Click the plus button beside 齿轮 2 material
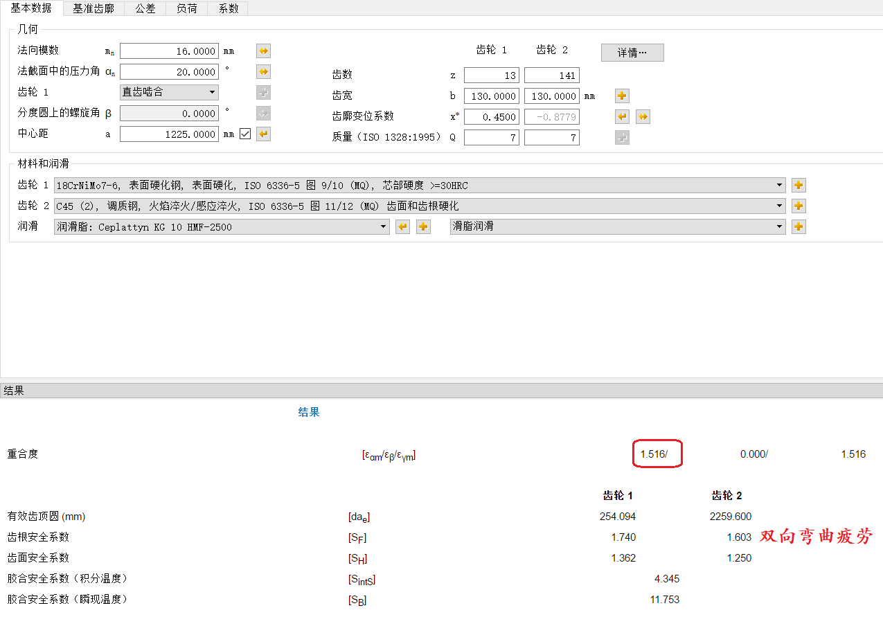The image size is (883, 617). [x=799, y=206]
